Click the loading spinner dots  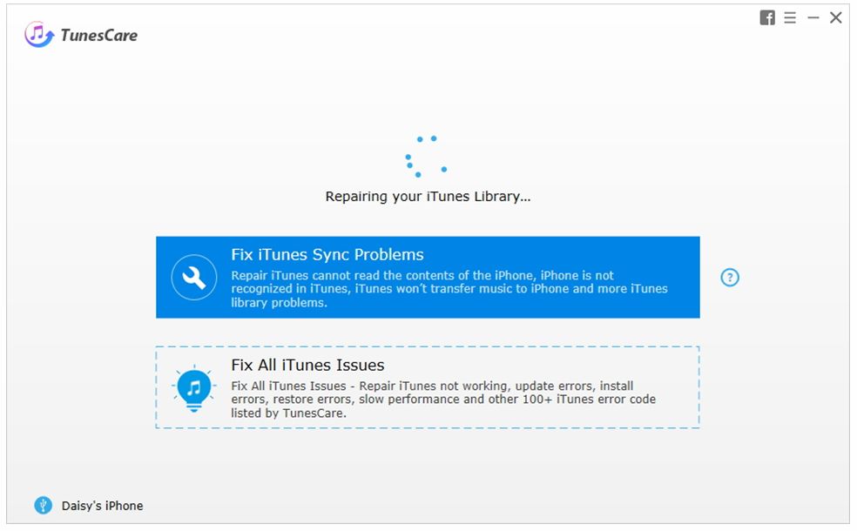click(426, 157)
